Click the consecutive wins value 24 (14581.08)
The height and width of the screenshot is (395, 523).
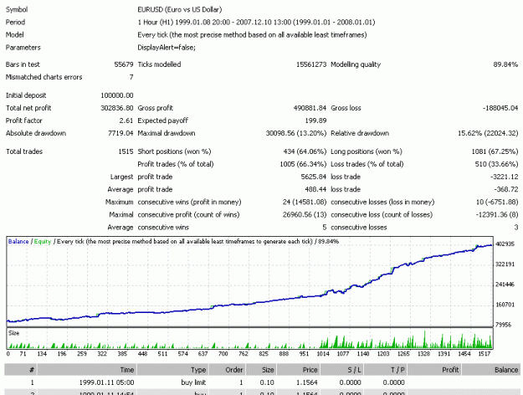[305, 203]
